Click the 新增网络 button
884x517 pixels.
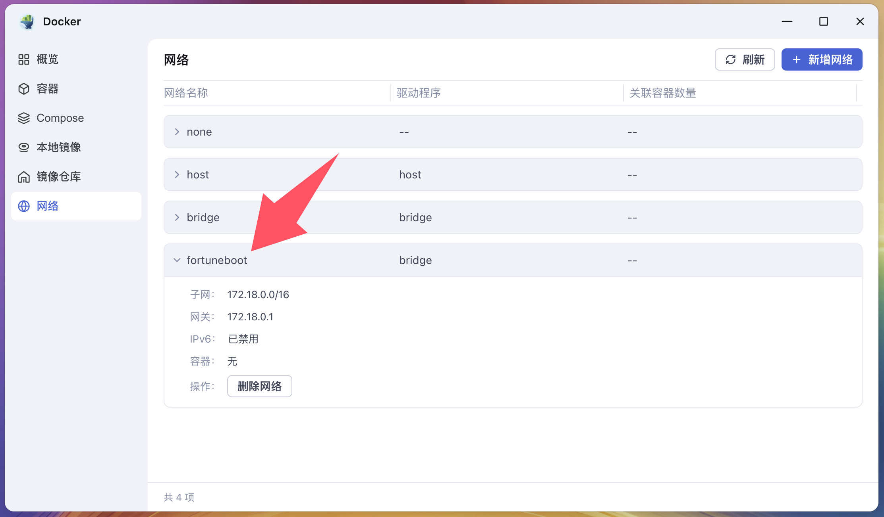point(822,59)
